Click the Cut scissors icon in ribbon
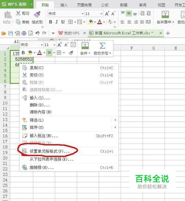185x201 pixels. pyautogui.click(x=18, y=13)
